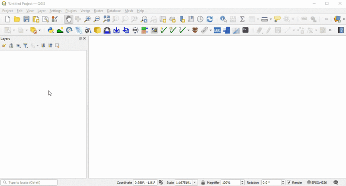The width and height of the screenshot is (346, 186).
Task: Click the Zoom Full extent icon
Action: click(106, 19)
